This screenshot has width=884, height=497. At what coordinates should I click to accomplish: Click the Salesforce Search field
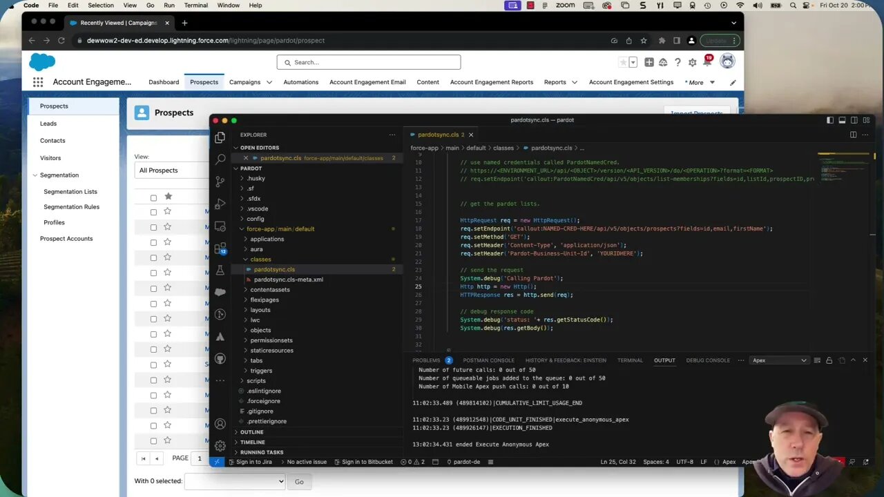click(x=369, y=62)
